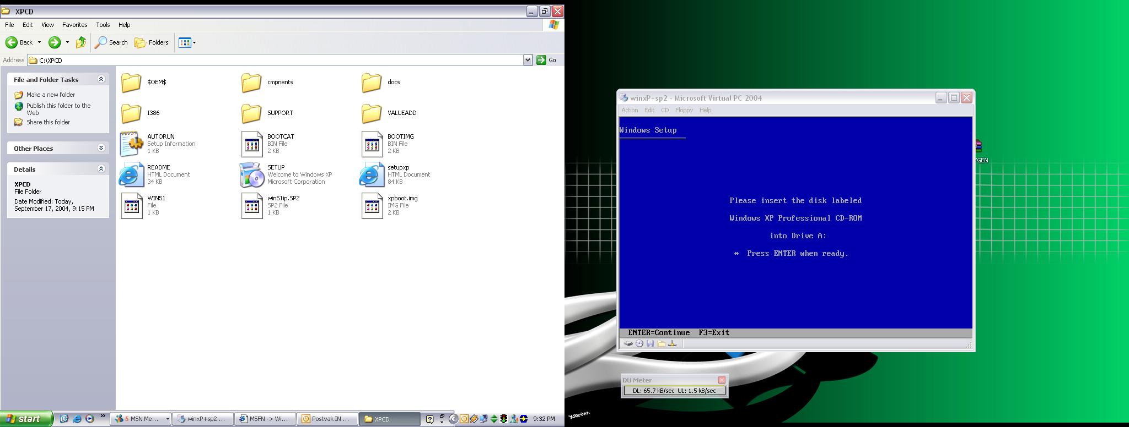Click the network adapter icon in Virtual PC status bar
Viewport: 1129px width, 427px height.
coord(672,343)
